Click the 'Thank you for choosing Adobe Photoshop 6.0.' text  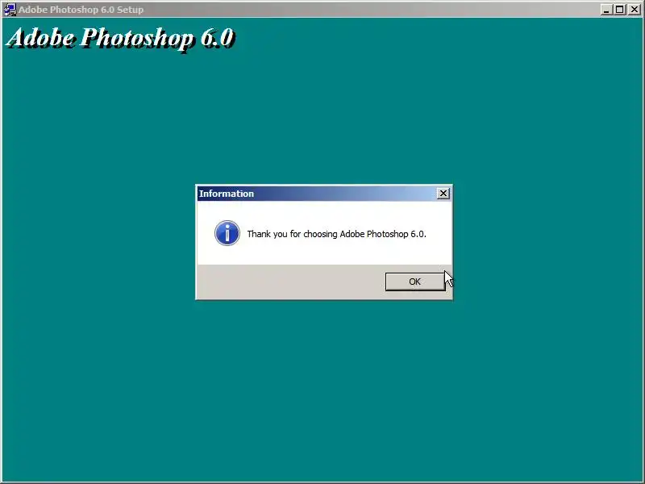pos(336,234)
